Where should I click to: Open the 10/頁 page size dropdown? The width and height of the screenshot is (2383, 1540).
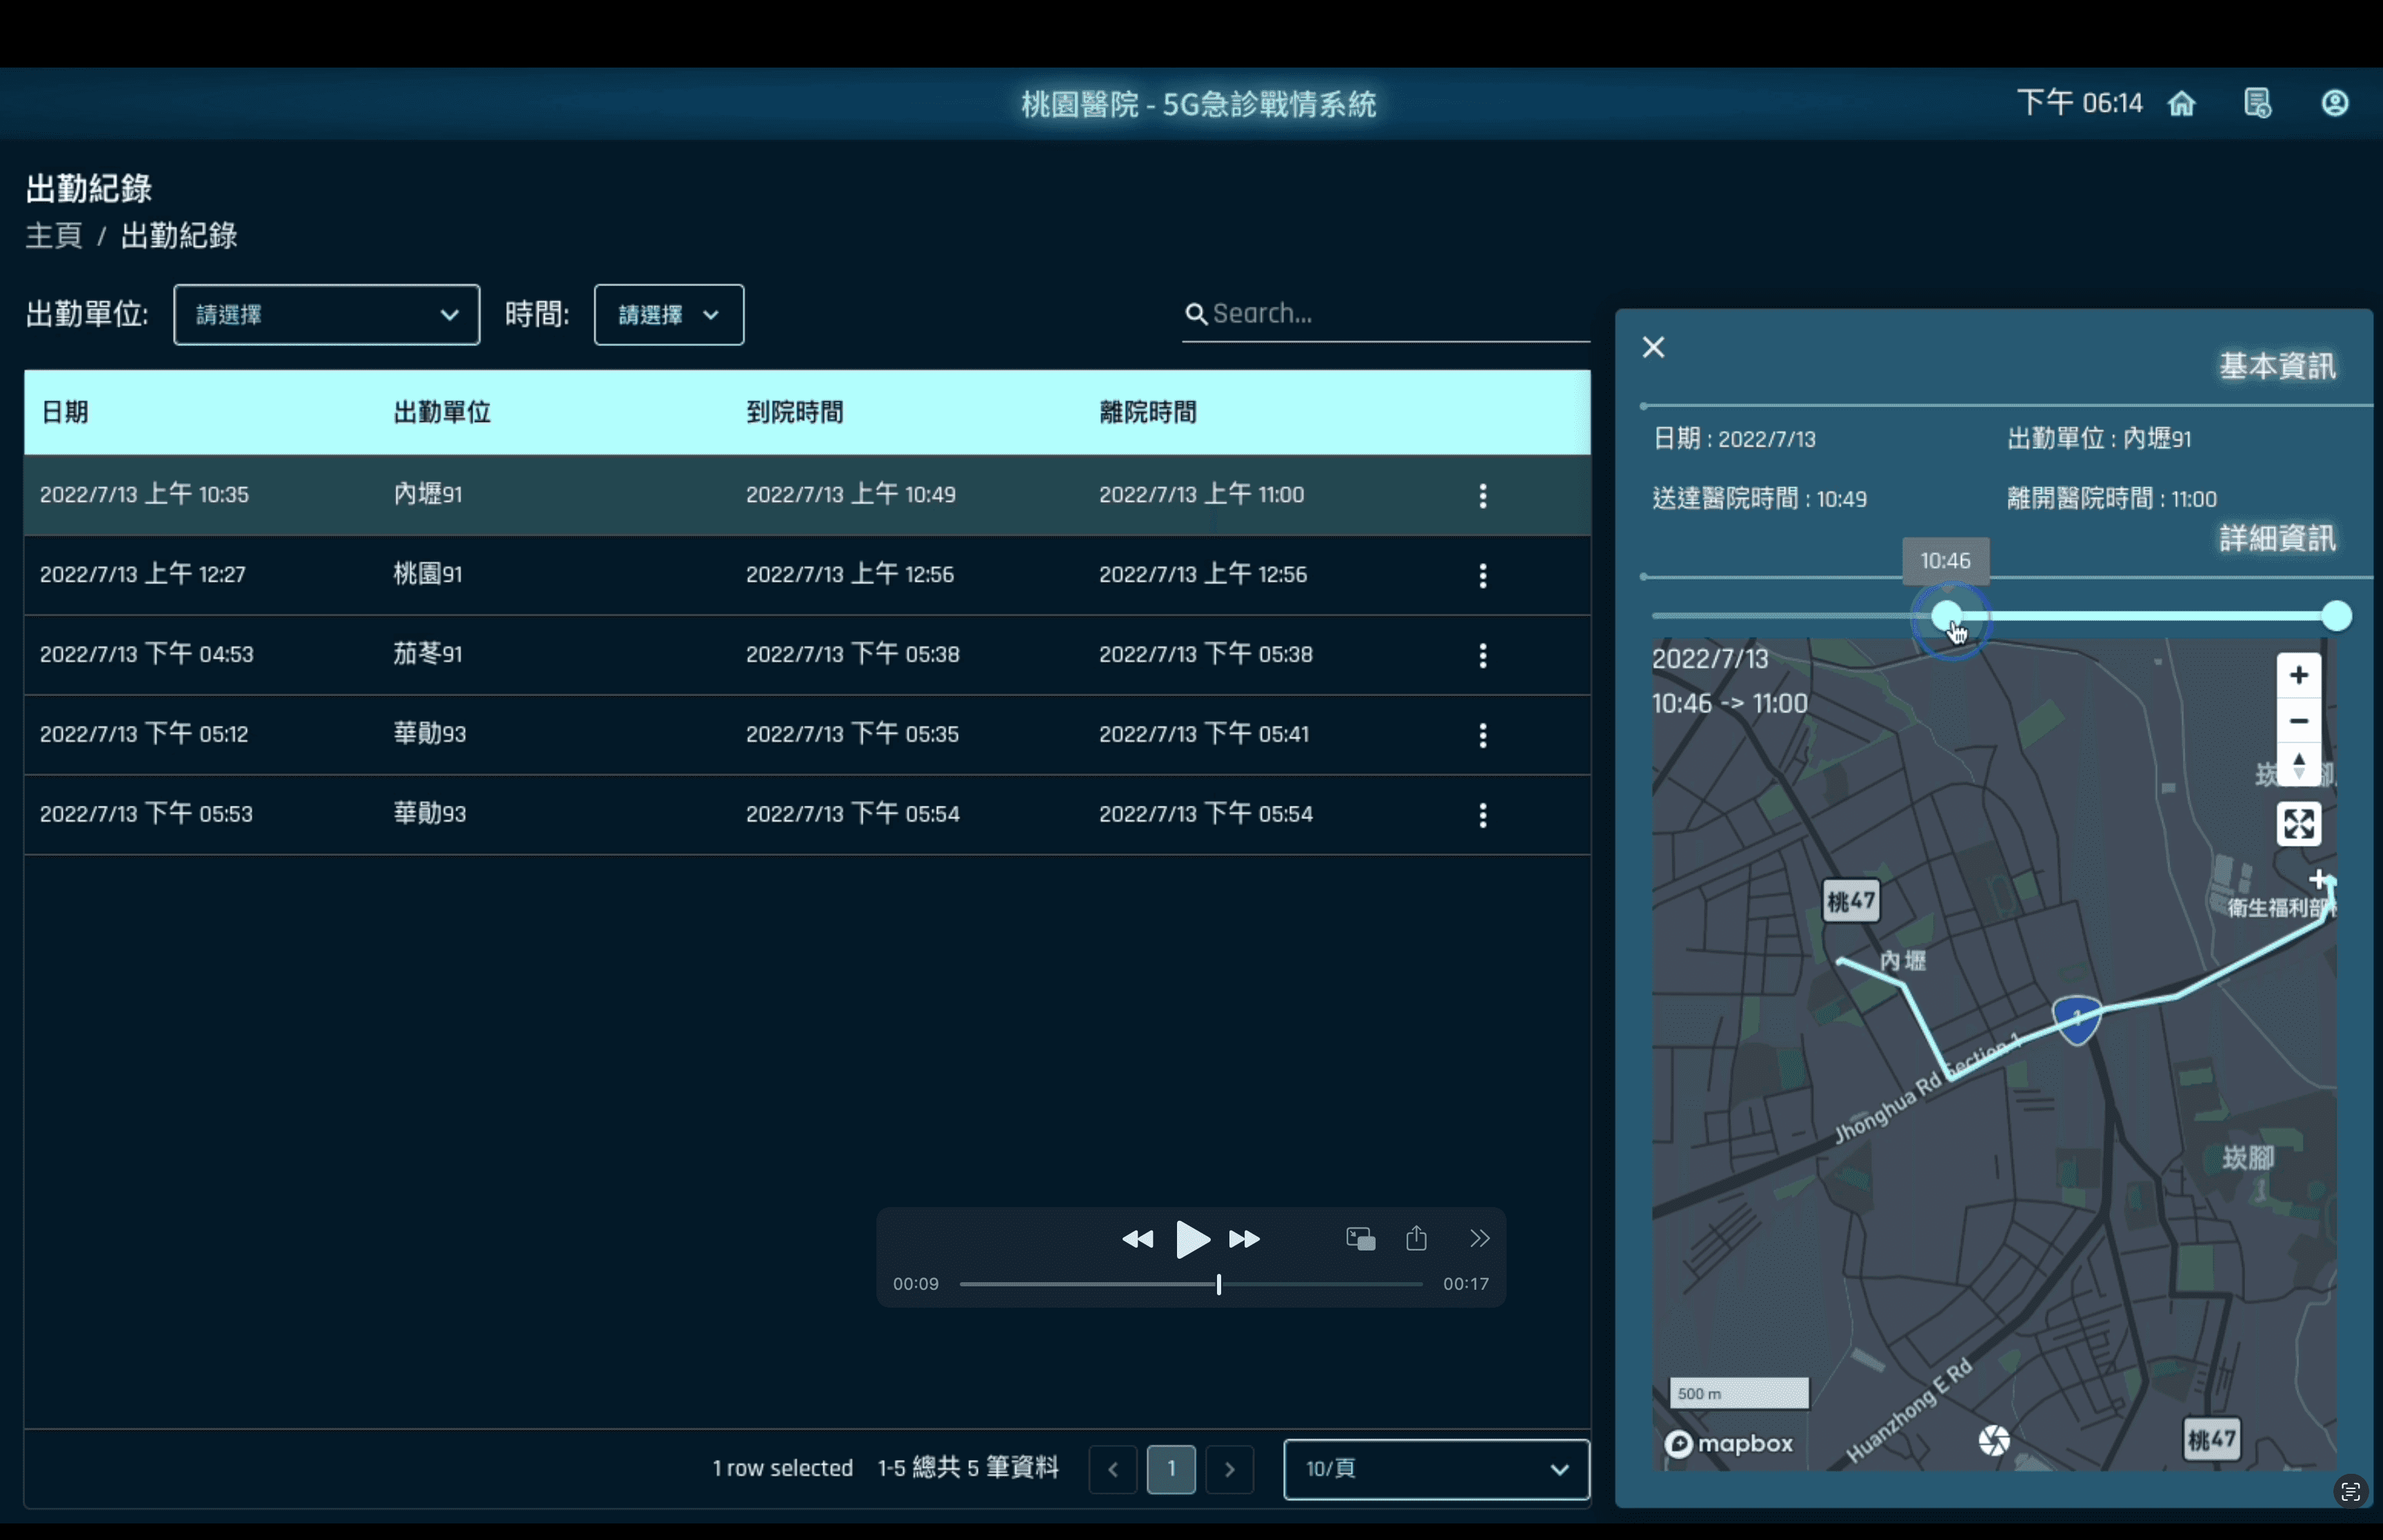click(1436, 1469)
